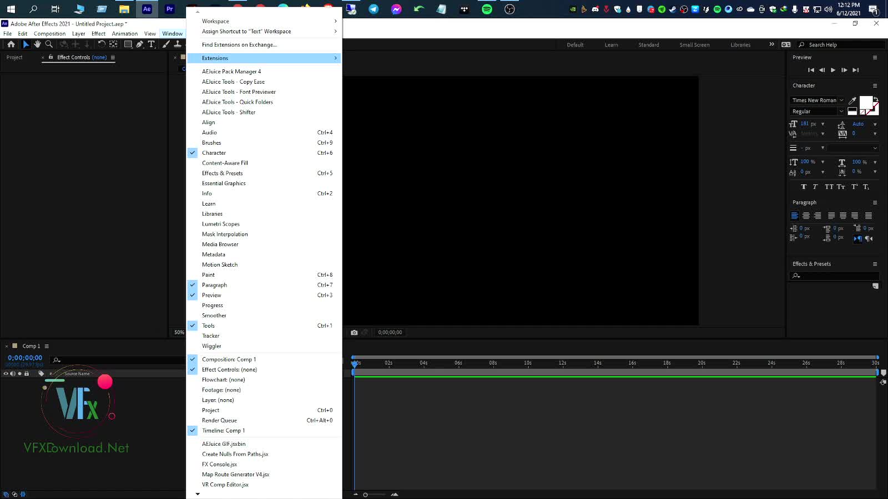Toggle All Caps in the Character panel
888x499 pixels.
tap(828, 187)
